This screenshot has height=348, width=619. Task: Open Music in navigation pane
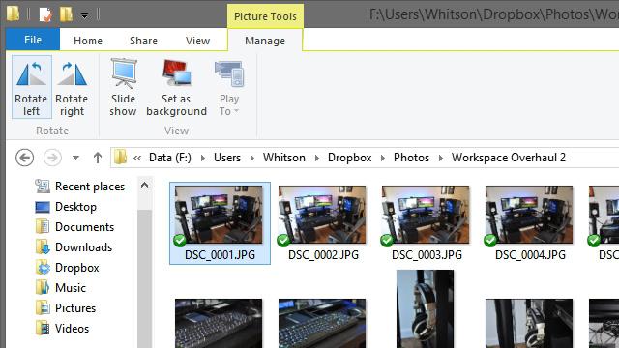[60, 288]
